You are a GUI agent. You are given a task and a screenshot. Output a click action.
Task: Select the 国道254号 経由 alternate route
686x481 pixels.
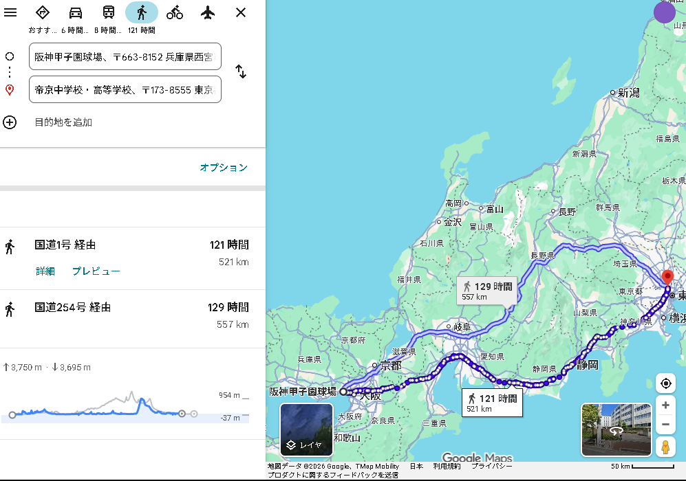[x=73, y=308]
